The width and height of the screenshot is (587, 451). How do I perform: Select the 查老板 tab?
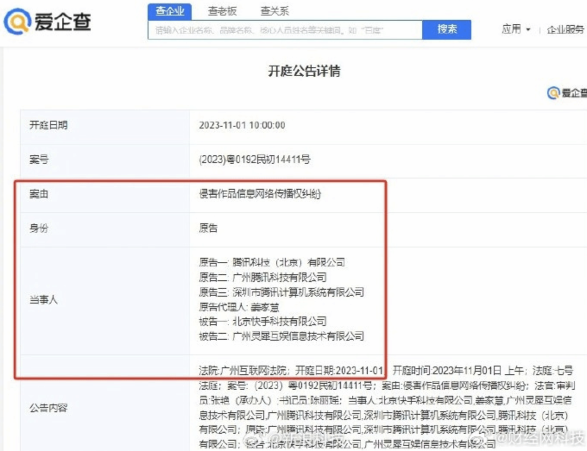pos(222,11)
